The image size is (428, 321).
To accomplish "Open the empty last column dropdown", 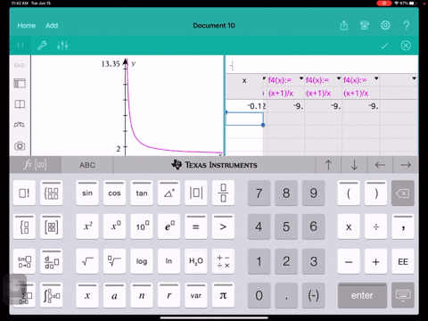I will (x=414, y=78).
